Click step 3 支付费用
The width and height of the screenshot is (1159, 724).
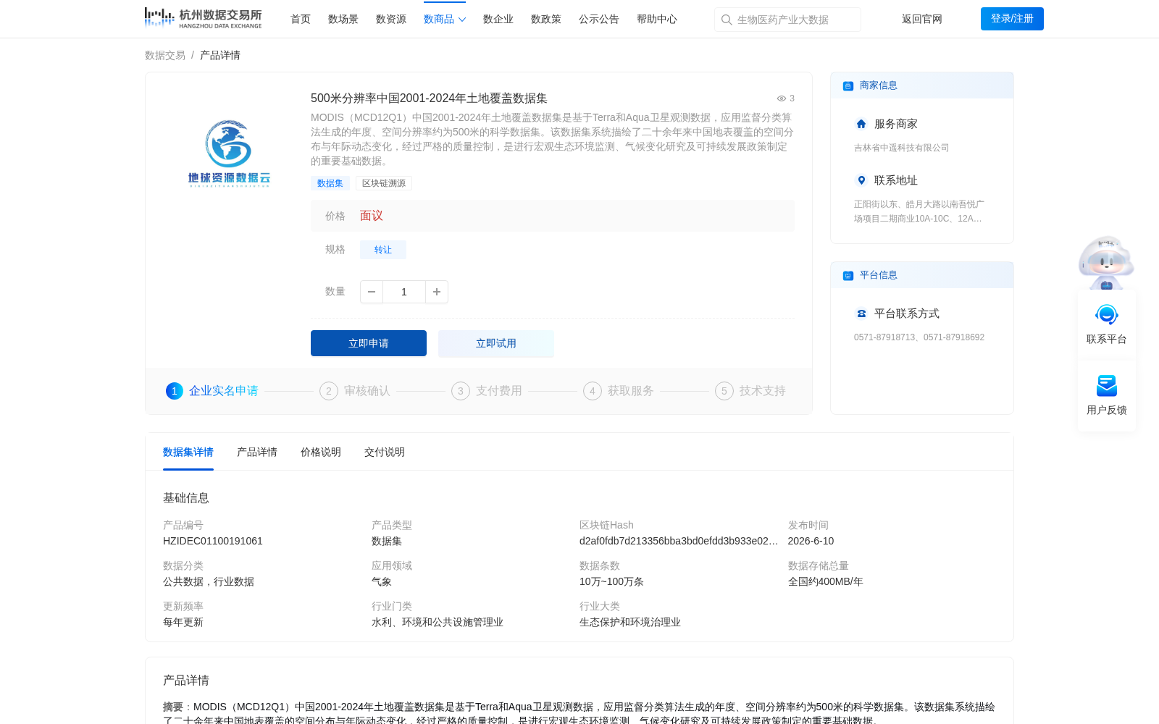point(487,391)
